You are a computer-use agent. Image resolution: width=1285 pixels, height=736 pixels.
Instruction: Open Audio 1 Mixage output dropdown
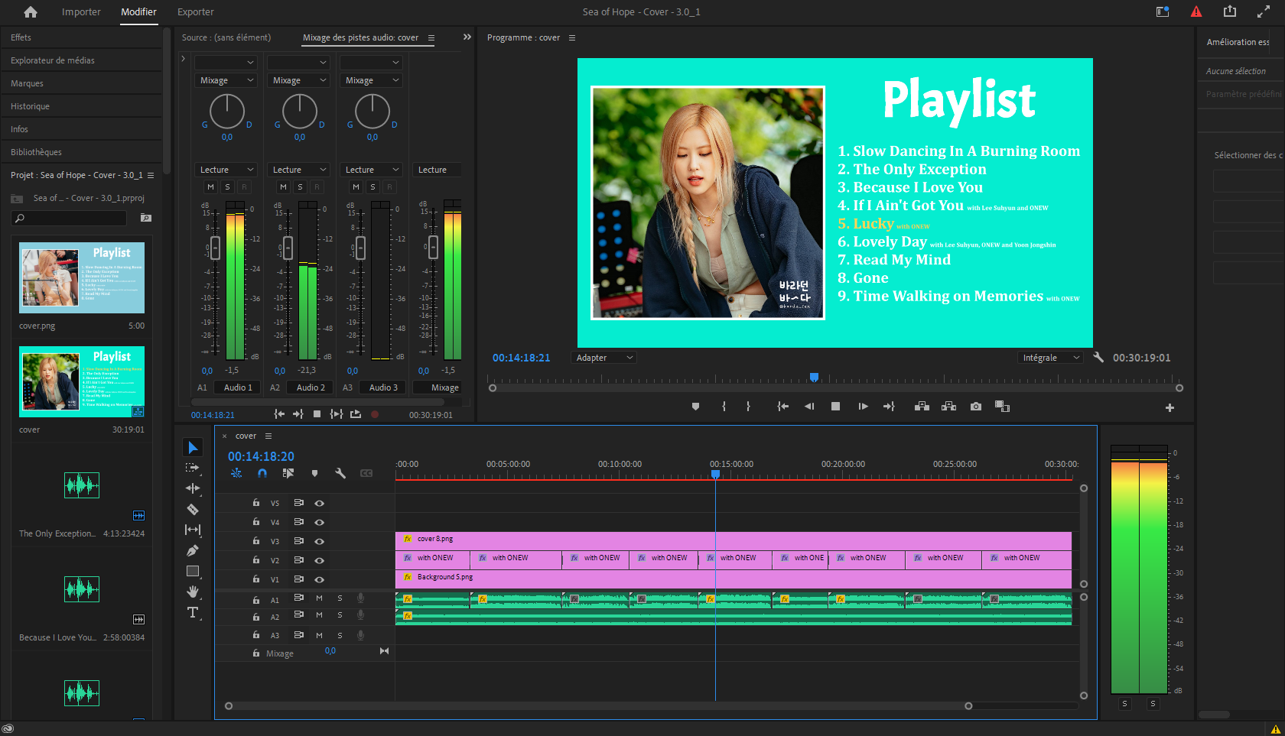click(x=226, y=80)
